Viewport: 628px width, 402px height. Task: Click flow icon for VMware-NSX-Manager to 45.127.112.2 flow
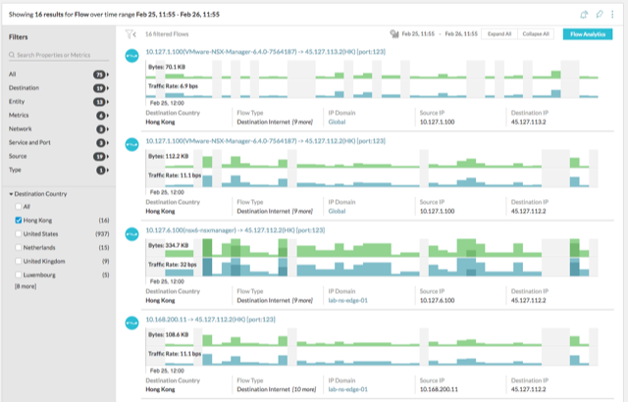131,144
